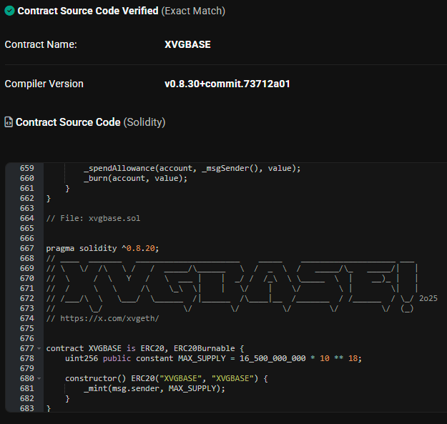Click the // File: xvgbase.sol comment
Viewport: 447px width, 424px height.
pos(93,218)
